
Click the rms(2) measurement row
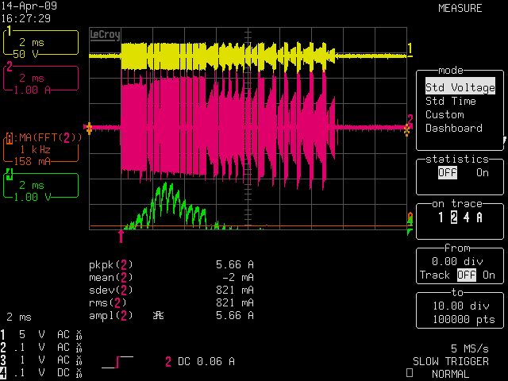point(171,302)
